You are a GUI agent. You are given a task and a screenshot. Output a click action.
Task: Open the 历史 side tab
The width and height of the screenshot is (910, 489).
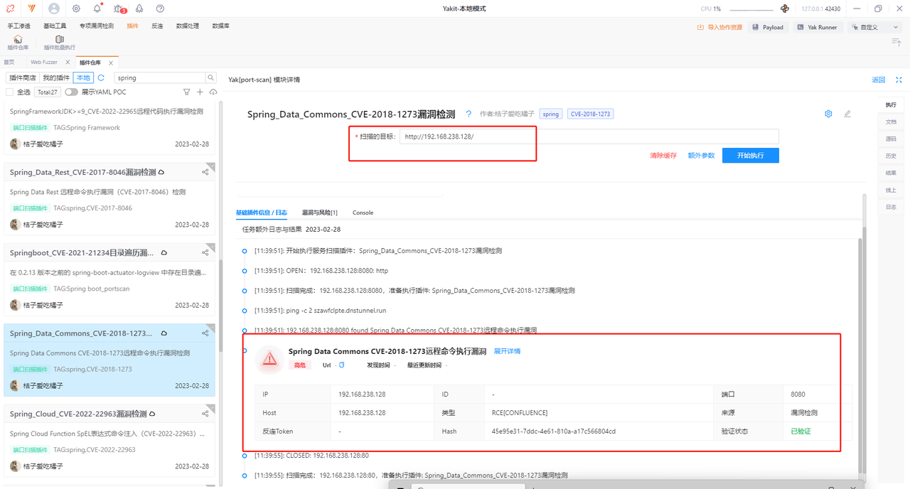pos(891,156)
